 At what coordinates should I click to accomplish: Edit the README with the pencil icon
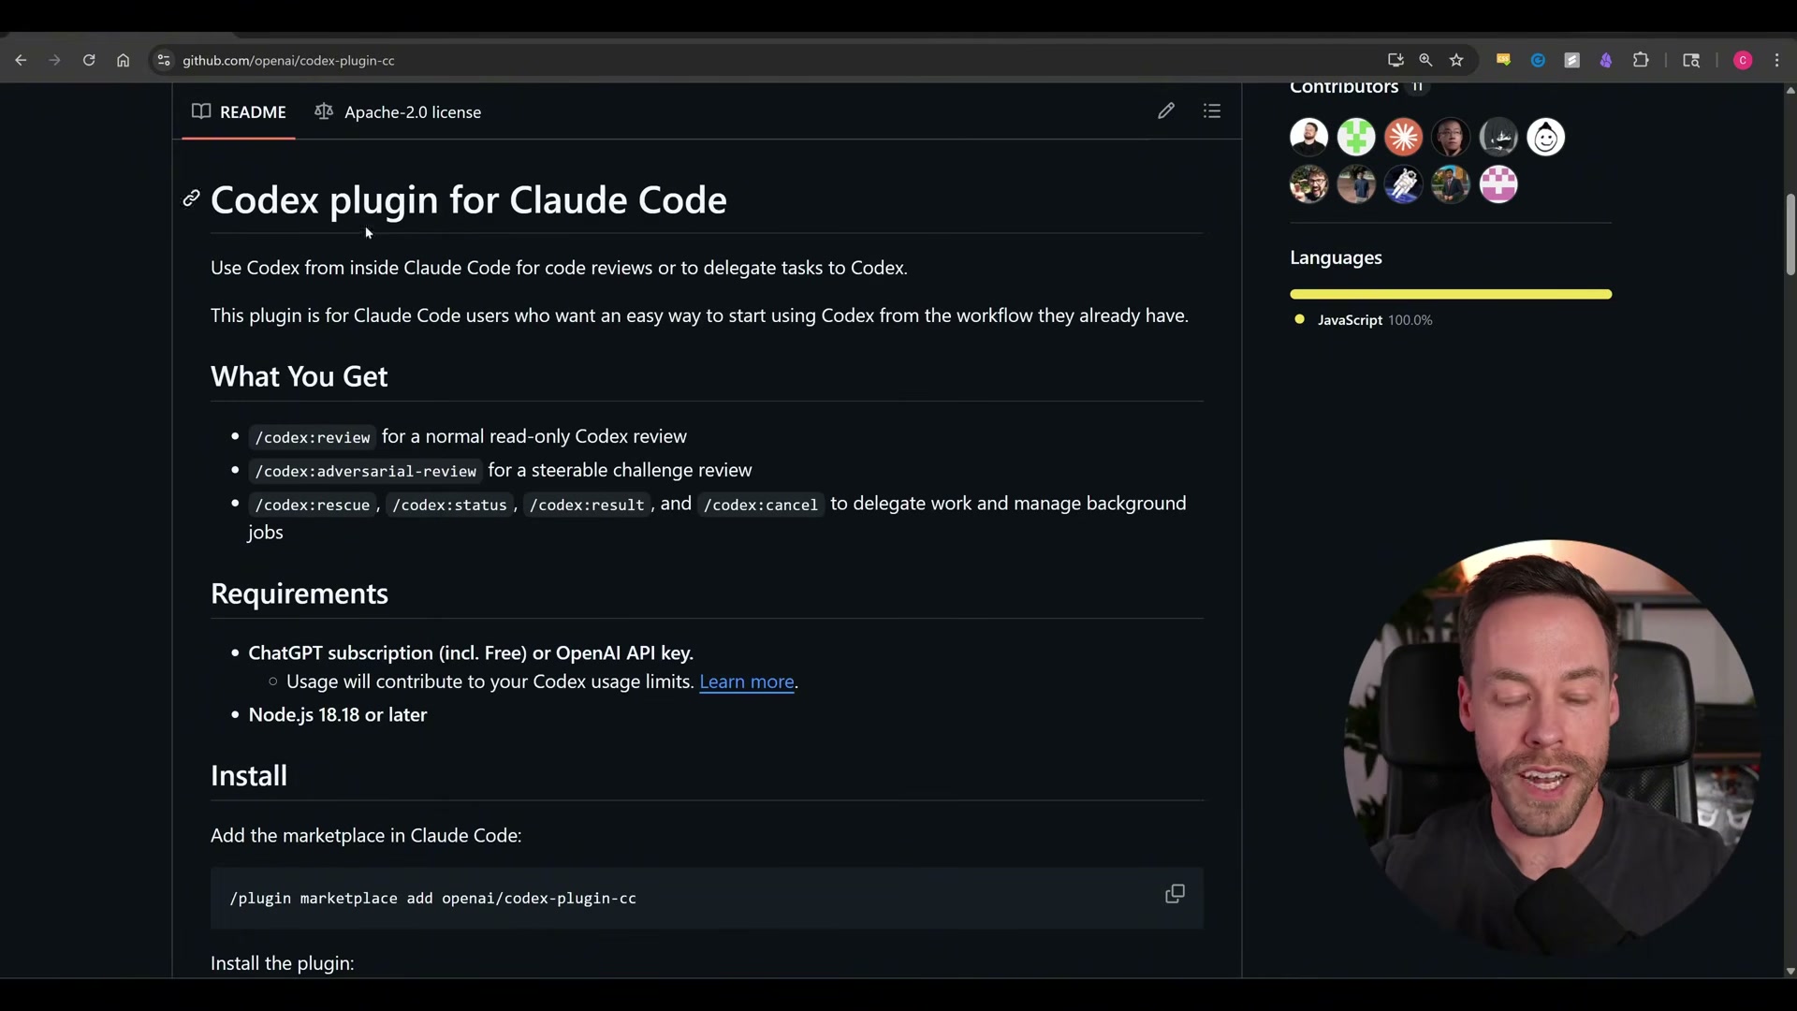[x=1166, y=110]
